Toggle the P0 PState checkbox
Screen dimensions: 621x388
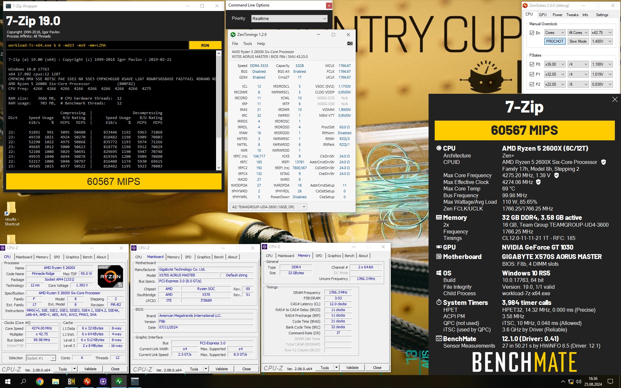(532, 64)
